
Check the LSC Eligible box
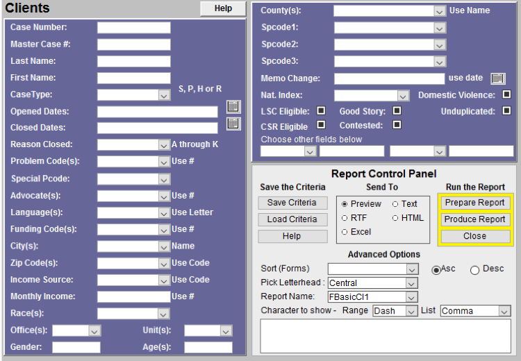coord(321,110)
